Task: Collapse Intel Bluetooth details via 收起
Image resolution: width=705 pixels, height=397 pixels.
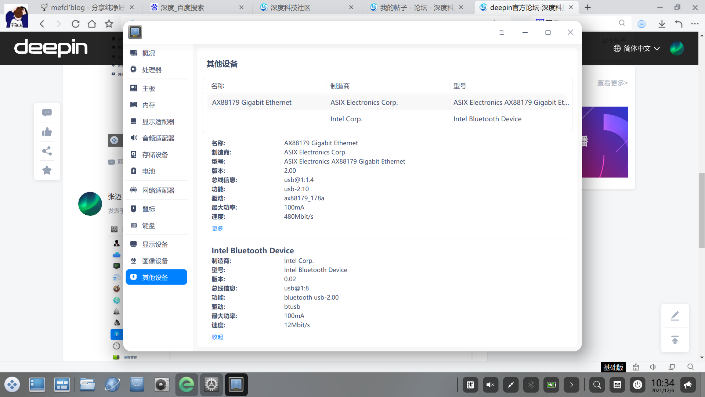Action: coord(217,337)
